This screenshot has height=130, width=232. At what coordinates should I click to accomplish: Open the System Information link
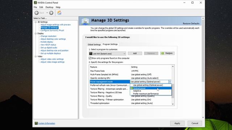(x=47, y=123)
